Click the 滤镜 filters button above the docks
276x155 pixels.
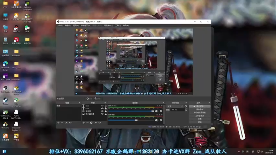[98, 99]
